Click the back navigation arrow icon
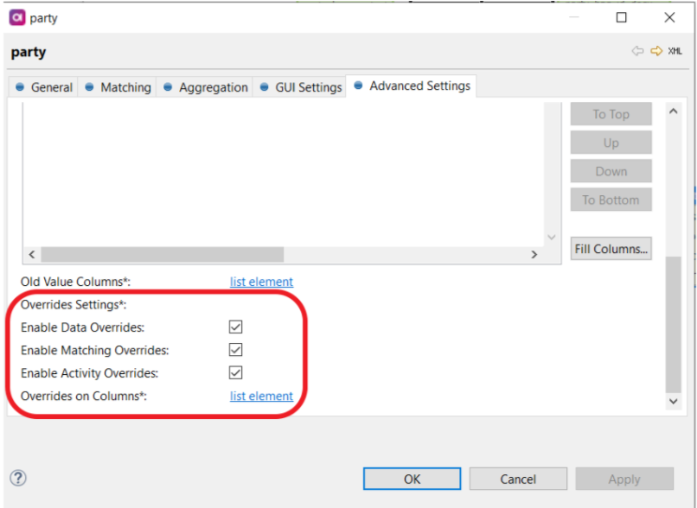697x508 pixels. [638, 52]
